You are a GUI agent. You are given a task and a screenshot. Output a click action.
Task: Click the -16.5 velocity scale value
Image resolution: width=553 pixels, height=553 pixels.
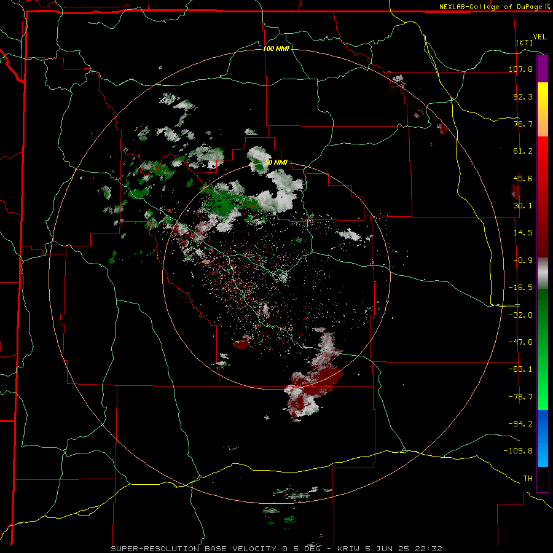tap(520, 288)
